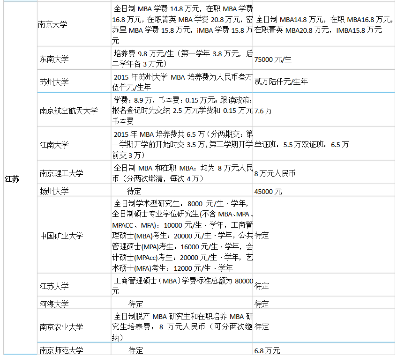Click the 全日制 MBA 学费 14.8 万元 cell
This screenshot has width=397, height=356.
pyautogui.click(x=182, y=24)
